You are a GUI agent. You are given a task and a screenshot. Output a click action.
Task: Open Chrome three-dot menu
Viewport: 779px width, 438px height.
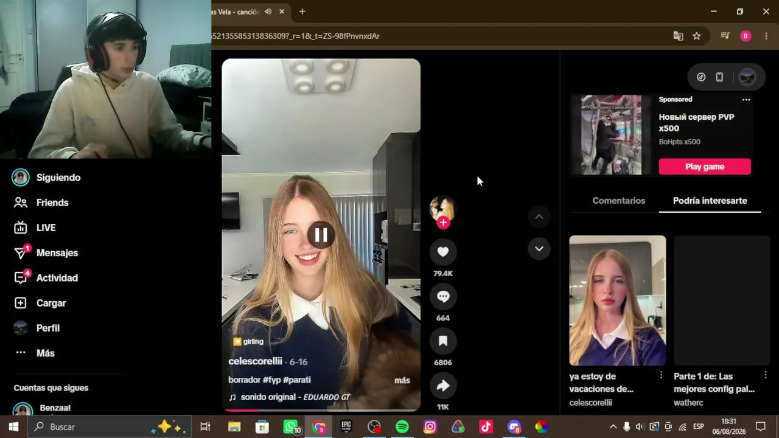pos(766,36)
